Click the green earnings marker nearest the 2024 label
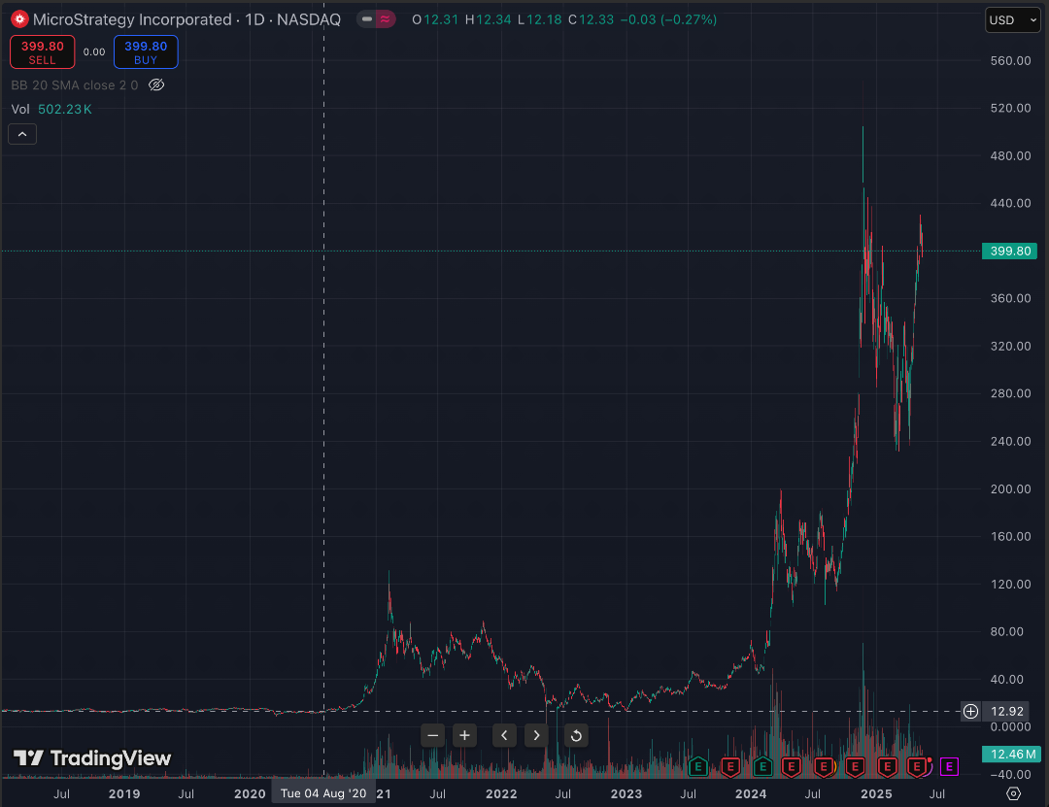Screen dimensions: 1049x807 point(762,766)
